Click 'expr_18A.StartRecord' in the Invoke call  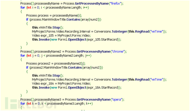[103, 88]
